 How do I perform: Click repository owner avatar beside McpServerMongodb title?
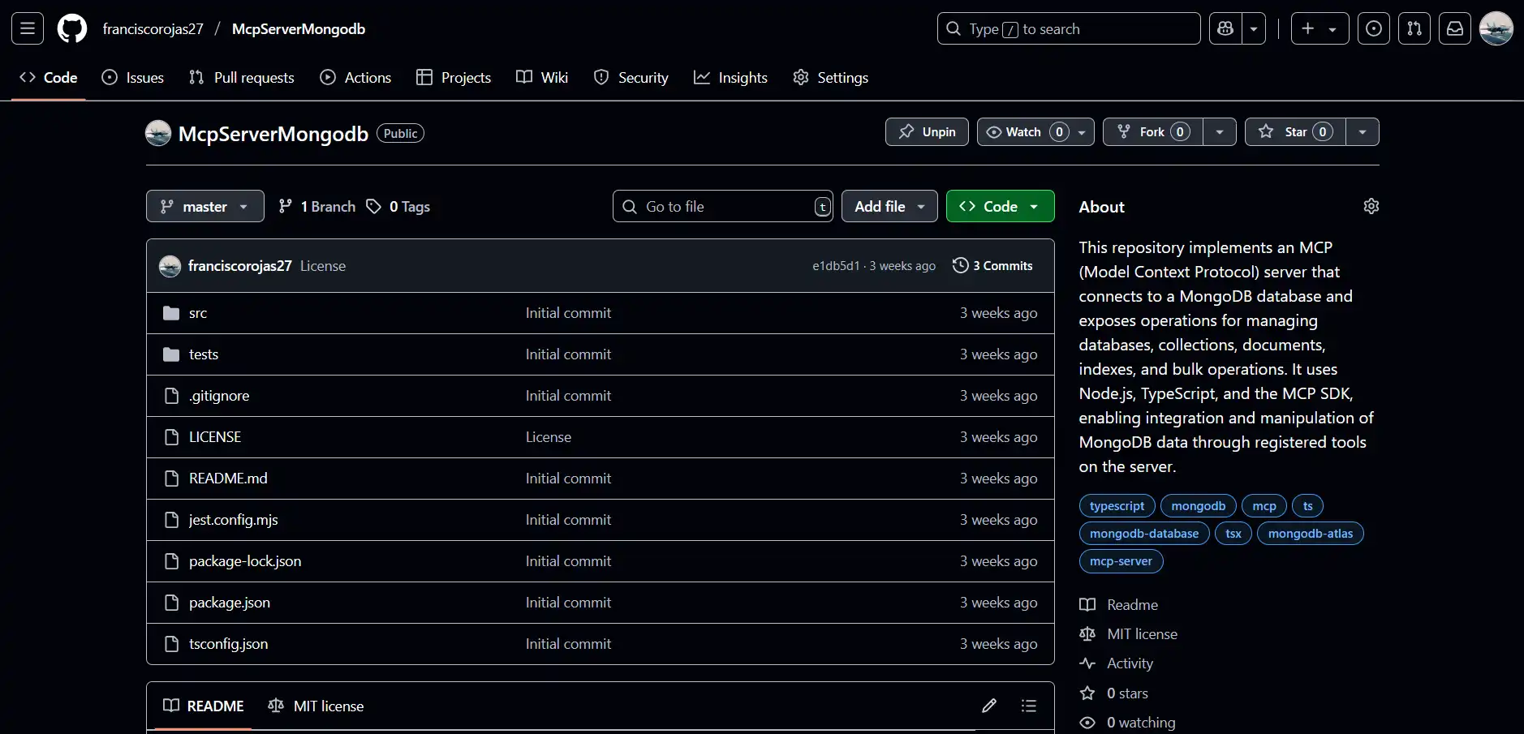tap(158, 133)
